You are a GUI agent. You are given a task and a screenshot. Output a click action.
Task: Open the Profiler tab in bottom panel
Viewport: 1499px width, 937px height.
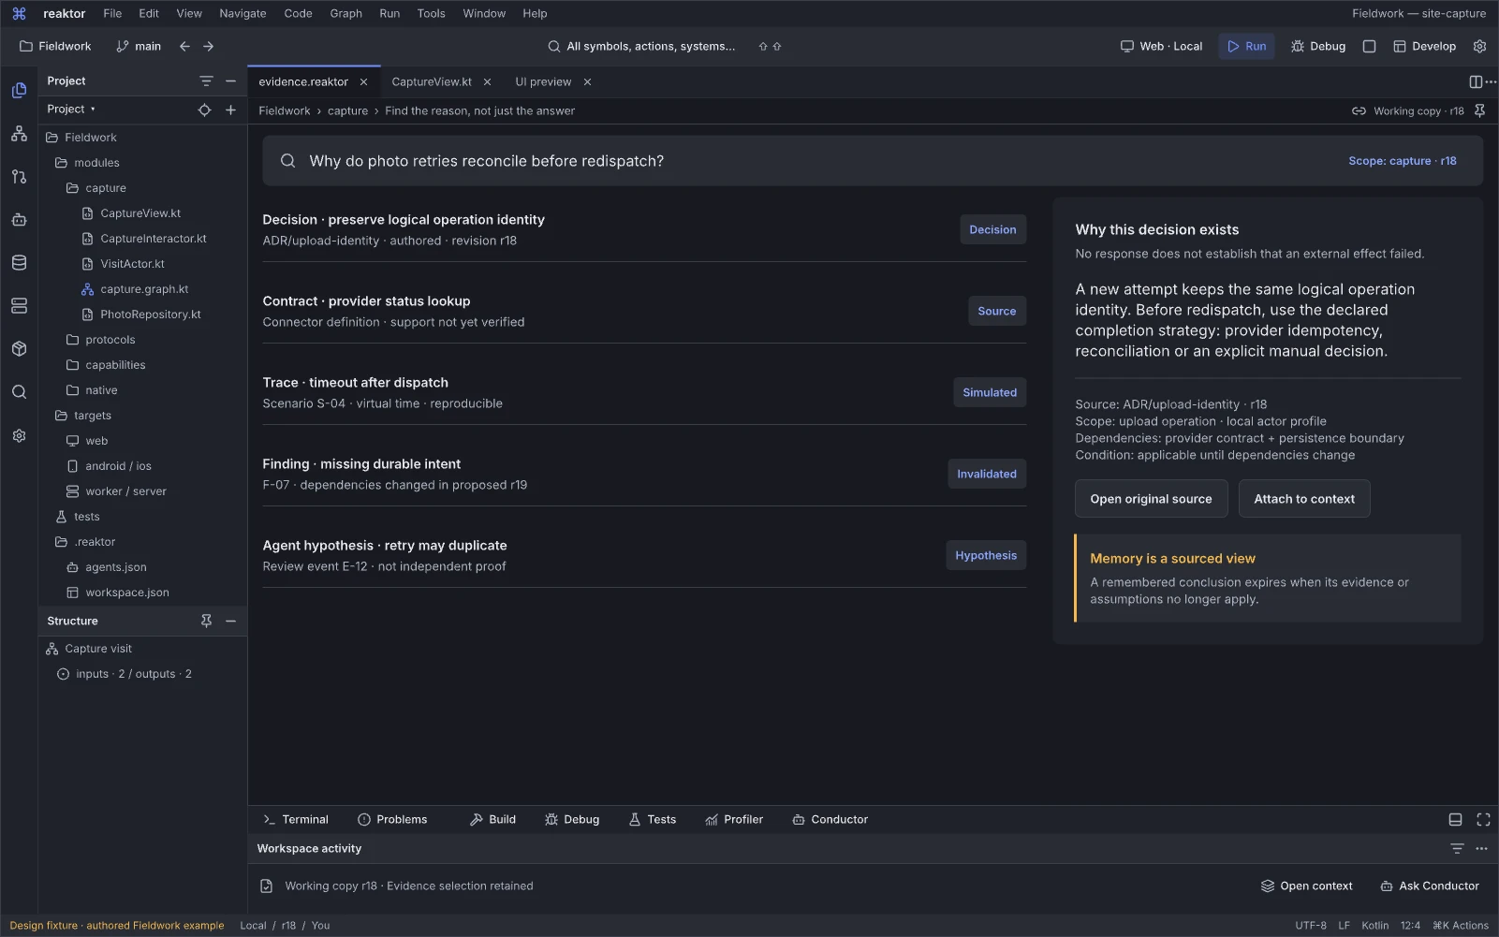(x=734, y=820)
